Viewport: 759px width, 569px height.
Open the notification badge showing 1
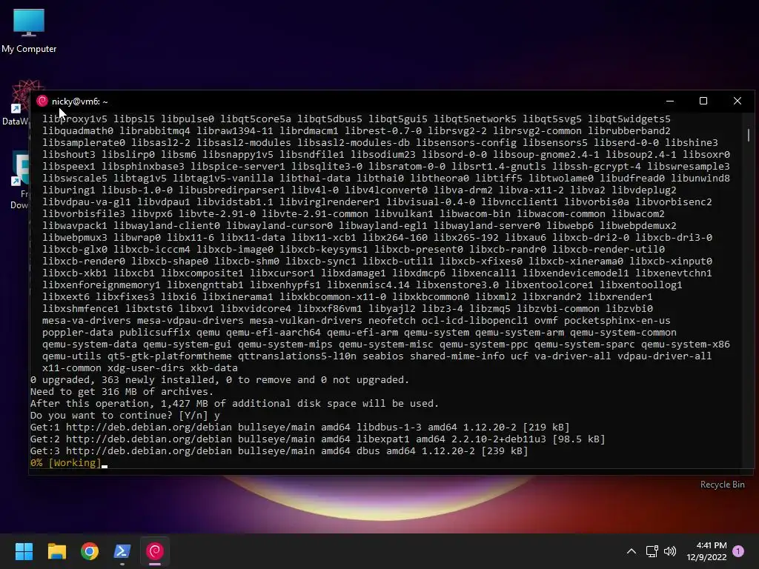point(738,551)
